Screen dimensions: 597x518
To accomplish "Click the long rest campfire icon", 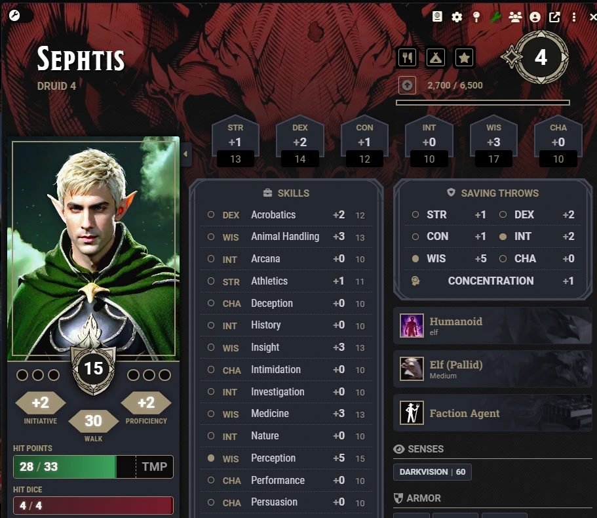I will coord(436,58).
